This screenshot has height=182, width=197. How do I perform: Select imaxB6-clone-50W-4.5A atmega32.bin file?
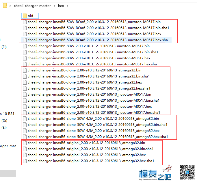pos(91,118)
